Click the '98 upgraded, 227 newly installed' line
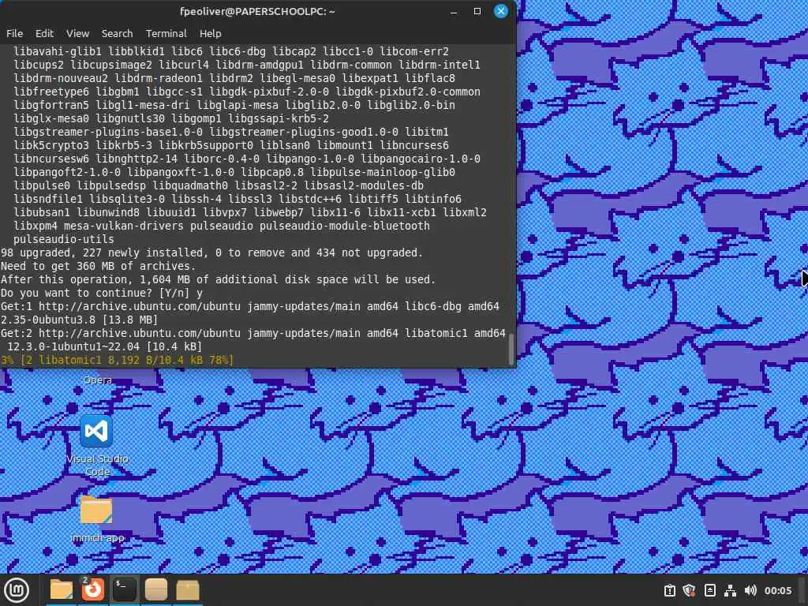The image size is (808, 606). coord(211,252)
